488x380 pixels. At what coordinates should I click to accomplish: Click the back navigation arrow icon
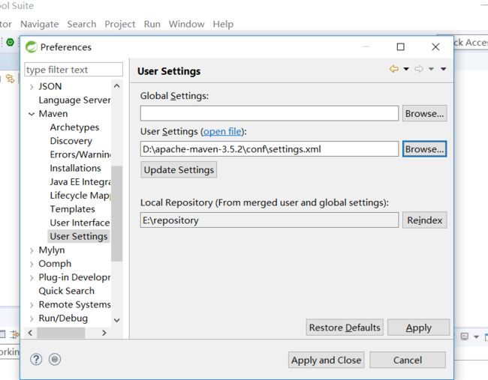394,69
